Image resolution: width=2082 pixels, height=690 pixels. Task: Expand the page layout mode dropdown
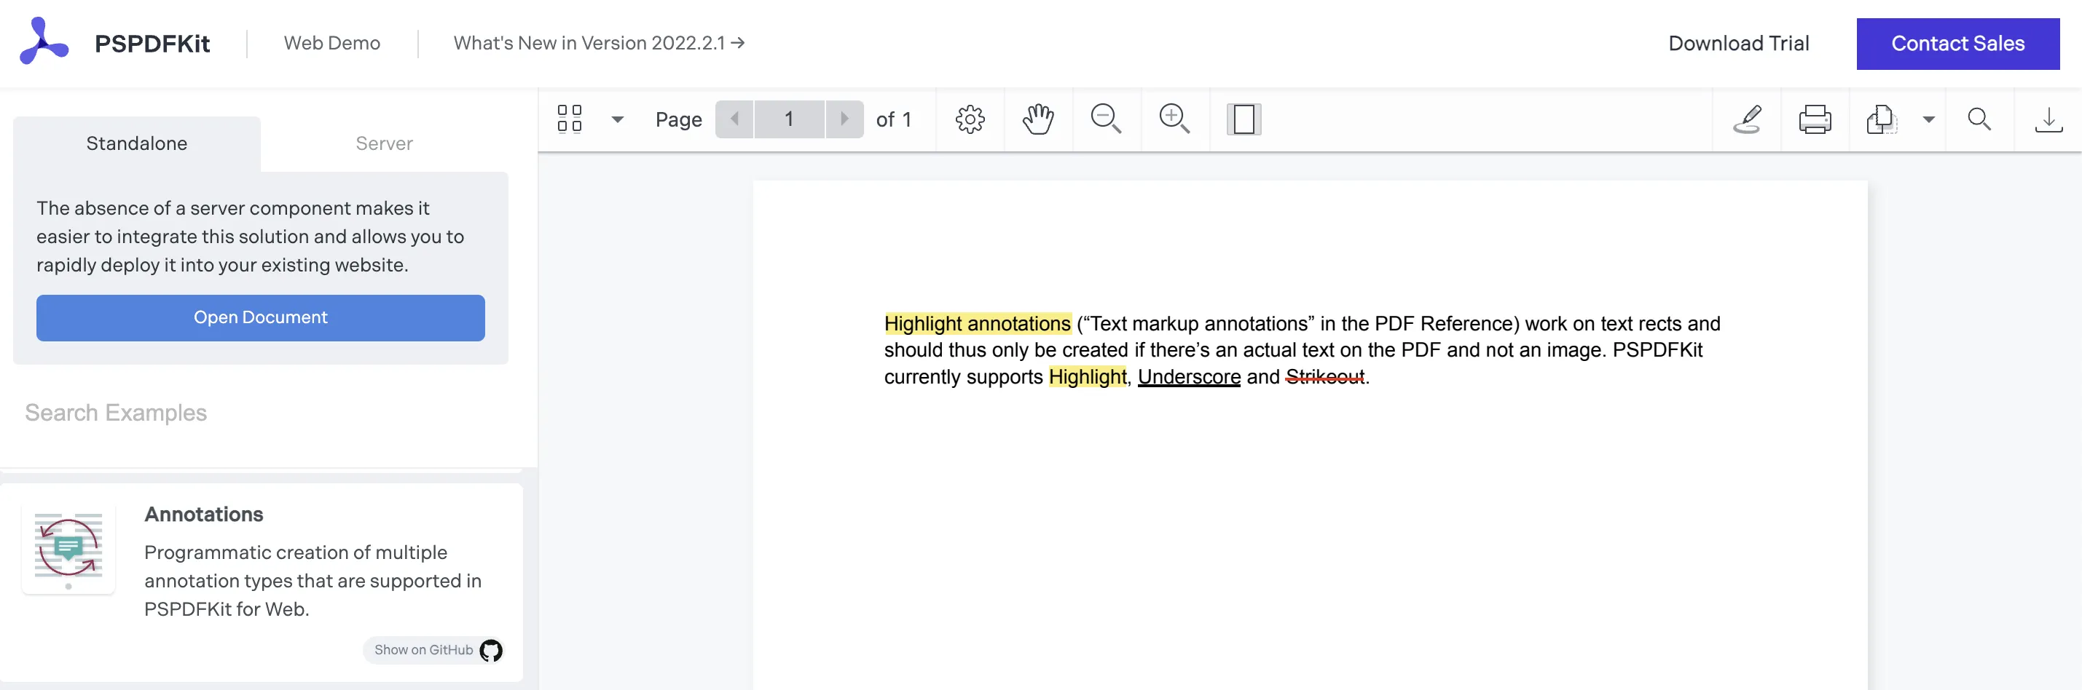(618, 119)
